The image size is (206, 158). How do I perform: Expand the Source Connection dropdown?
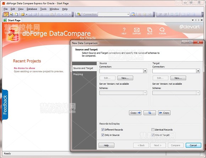point(145,71)
